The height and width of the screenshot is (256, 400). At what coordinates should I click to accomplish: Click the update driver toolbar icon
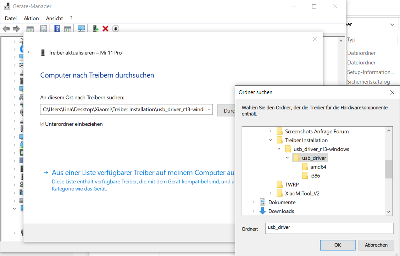coord(95,29)
